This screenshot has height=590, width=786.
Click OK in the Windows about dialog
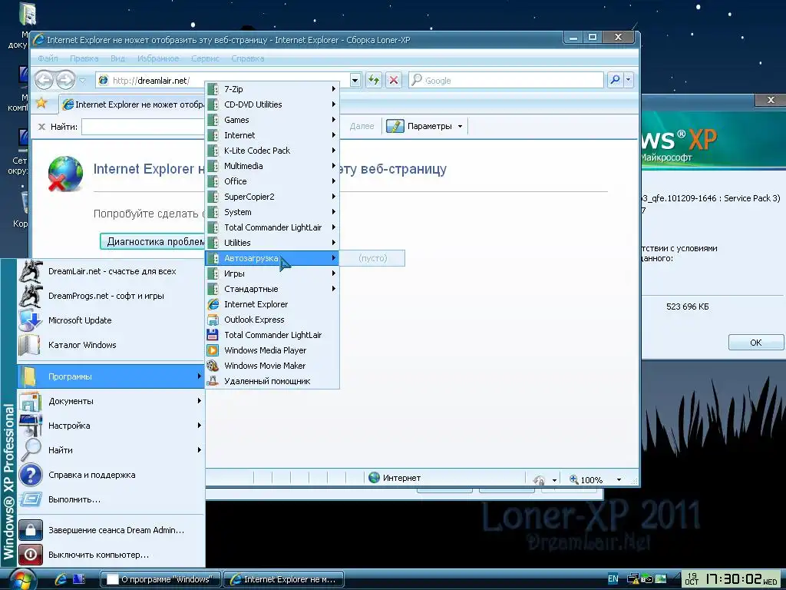point(755,343)
